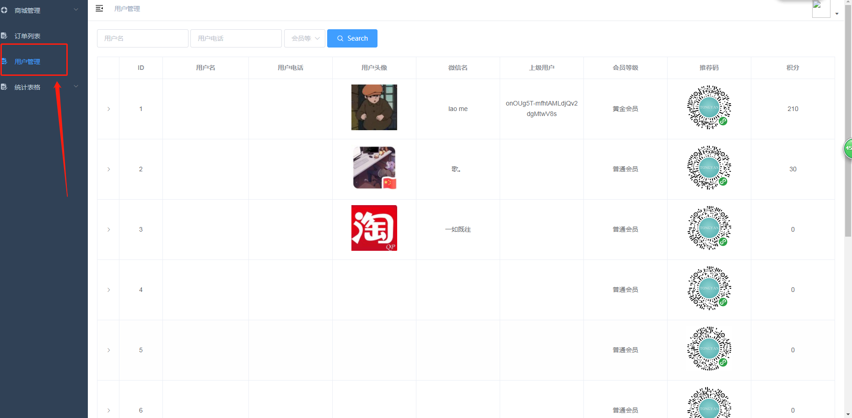The width and height of the screenshot is (852, 418).
Task: Open 用户管理 in the sidebar
Action: [27, 62]
